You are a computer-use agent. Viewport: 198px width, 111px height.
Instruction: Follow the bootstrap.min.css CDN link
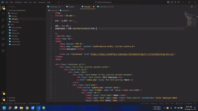coord(132,54)
